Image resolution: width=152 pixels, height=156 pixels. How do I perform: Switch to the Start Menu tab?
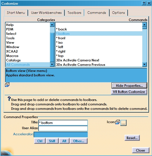pos(16,13)
